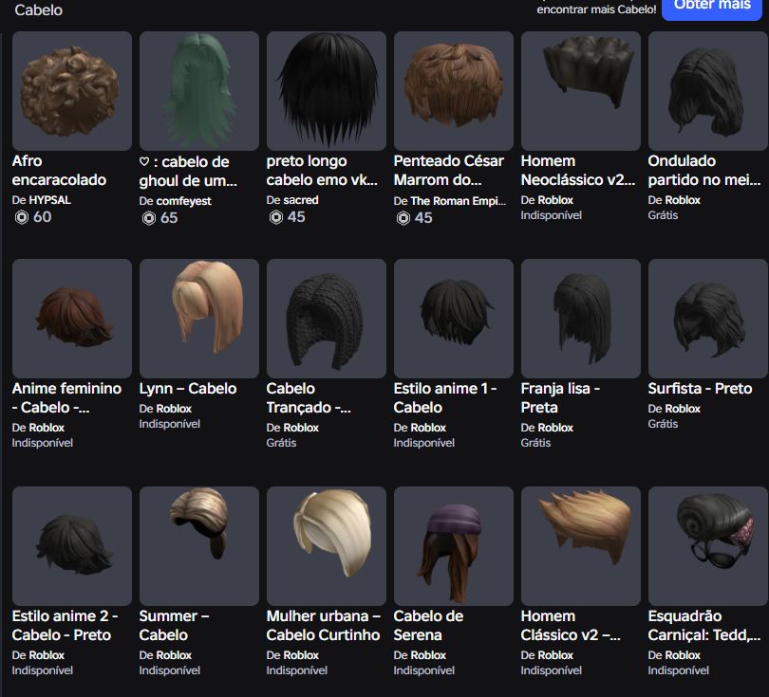769x697 pixels.
Task: Open the Estilo anime 1 - Cabelo title
Action: tap(445, 397)
